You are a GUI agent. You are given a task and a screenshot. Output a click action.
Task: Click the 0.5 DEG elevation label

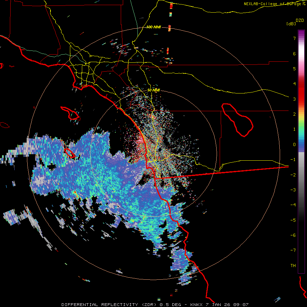(x=170, y=305)
